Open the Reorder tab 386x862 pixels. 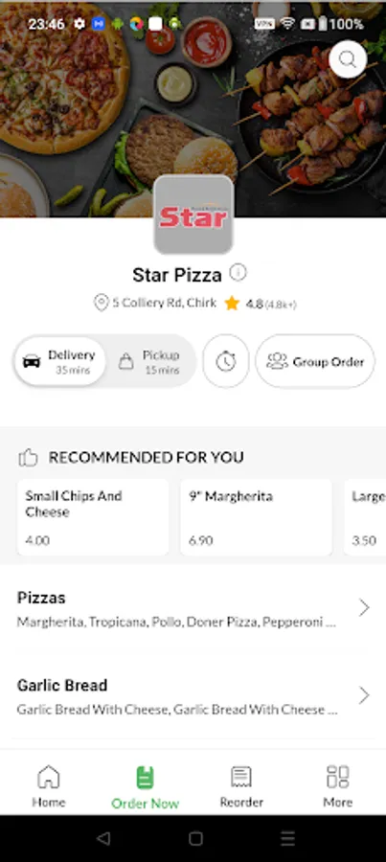pos(241,786)
